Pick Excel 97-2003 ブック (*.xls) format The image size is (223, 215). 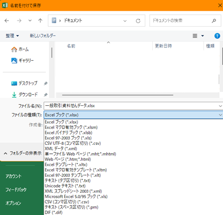68,138
